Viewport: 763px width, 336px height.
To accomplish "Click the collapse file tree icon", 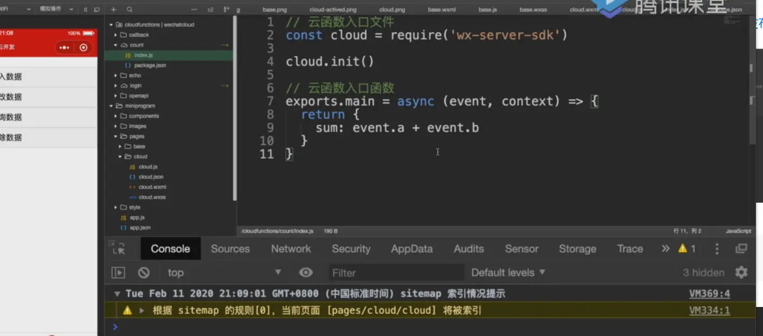I will tap(211, 10).
